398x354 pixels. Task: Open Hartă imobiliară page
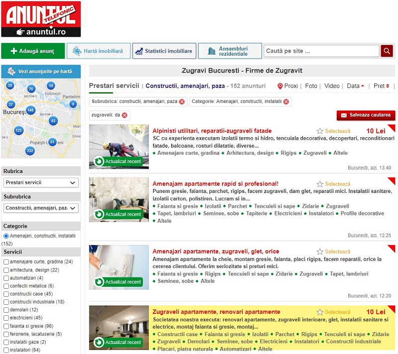99,51
